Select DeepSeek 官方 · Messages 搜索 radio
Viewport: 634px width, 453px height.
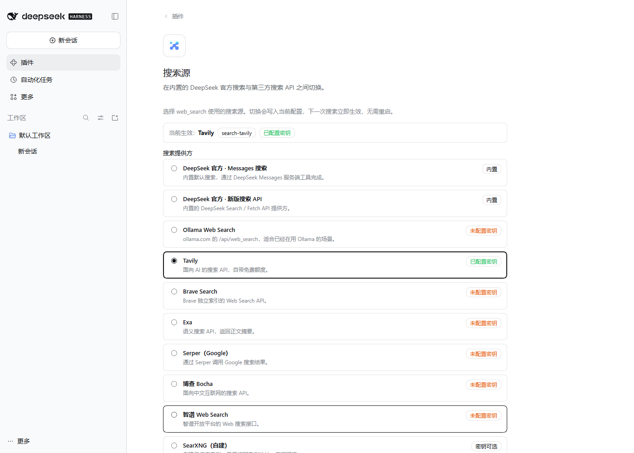[174, 169]
